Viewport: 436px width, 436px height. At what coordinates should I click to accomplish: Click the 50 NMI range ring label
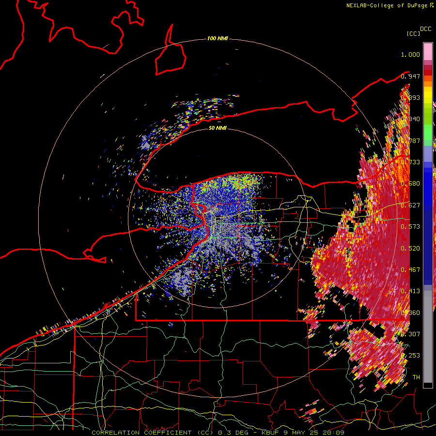tap(218, 128)
